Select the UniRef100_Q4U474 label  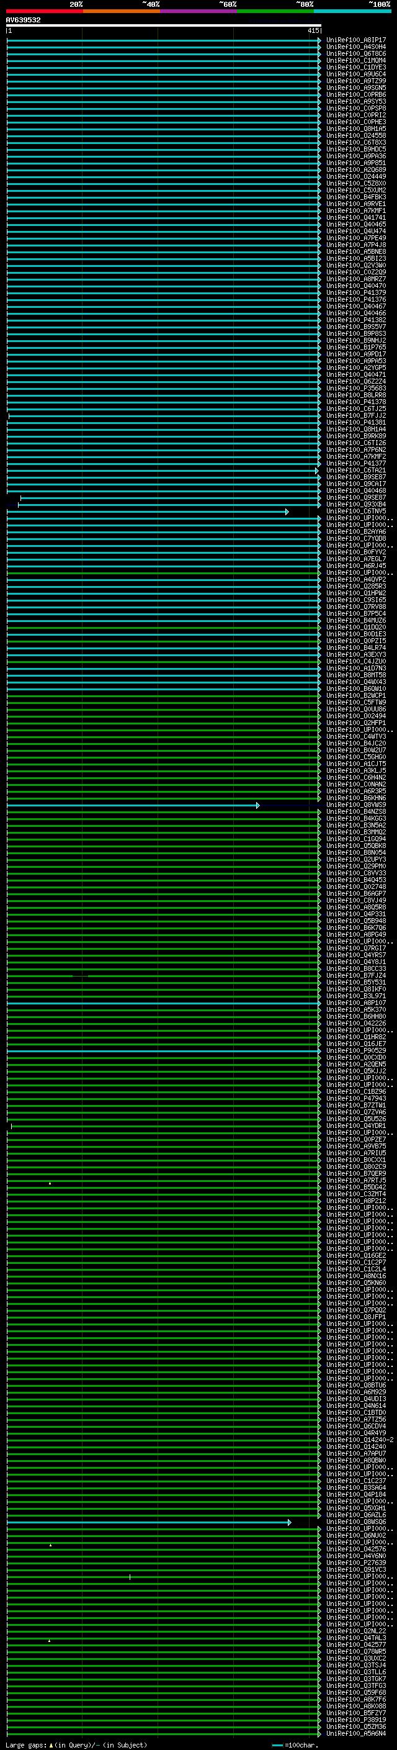click(355, 231)
